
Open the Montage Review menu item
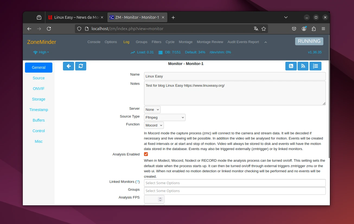[210, 42]
